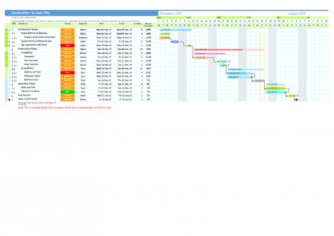This screenshot has width=334, height=236.
Task: Select the Move in with Family task name
Action: coord(27,99)
